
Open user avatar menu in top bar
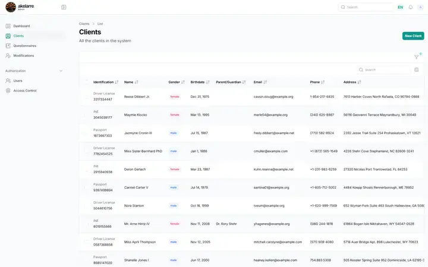pos(420,7)
